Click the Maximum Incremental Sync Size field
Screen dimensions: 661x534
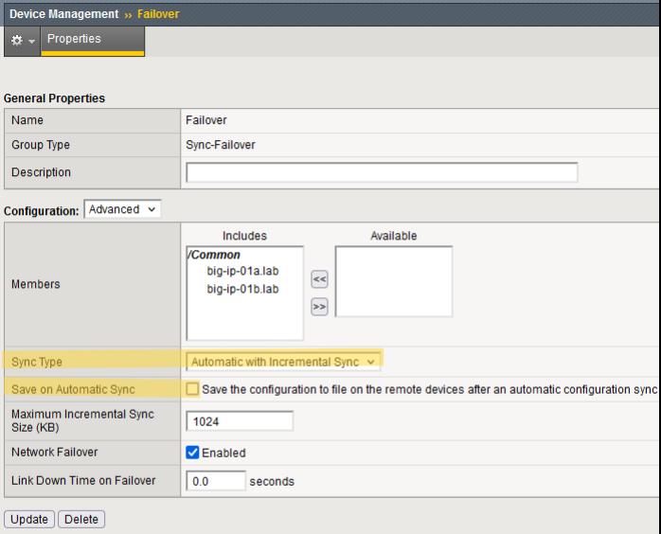[x=240, y=421]
